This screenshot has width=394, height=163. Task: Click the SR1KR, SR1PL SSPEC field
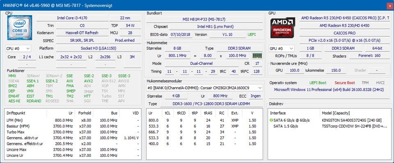pyautogui.click(x=82, y=41)
